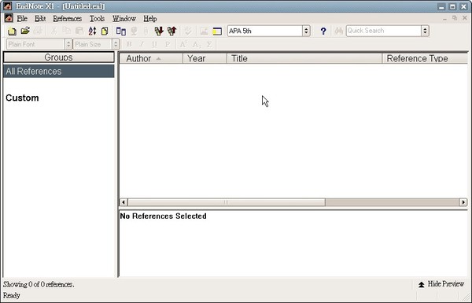Open Help with question mark icon
Viewport: 472px width, 303px height.
pyautogui.click(x=323, y=31)
